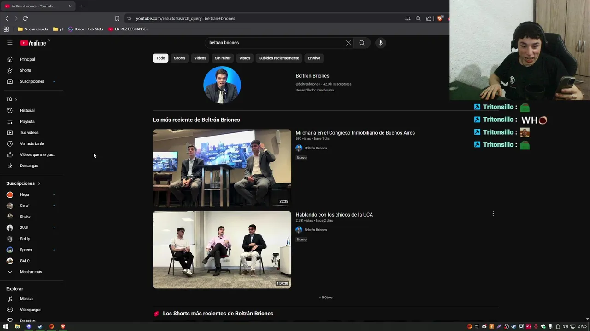Click the magnifier search button
The width and height of the screenshot is (590, 331).
[x=362, y=43]
